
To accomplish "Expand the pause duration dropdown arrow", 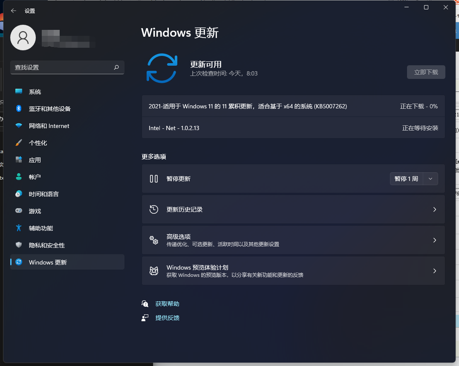I will click(x=430, y=179).
